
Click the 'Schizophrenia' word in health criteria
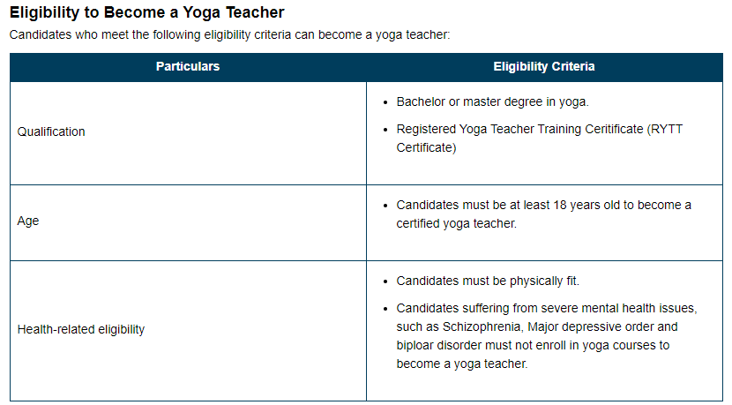click(x=482, y=327)
